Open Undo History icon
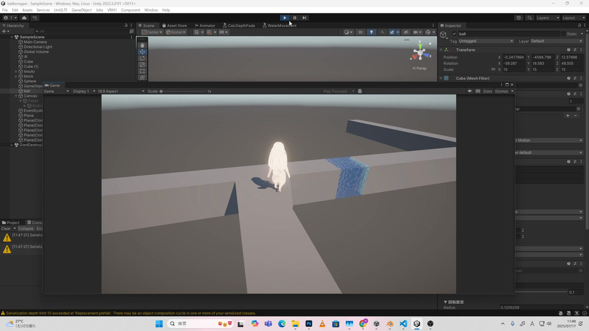The width and height of the screenshot is (589, 331). point(519,18)
